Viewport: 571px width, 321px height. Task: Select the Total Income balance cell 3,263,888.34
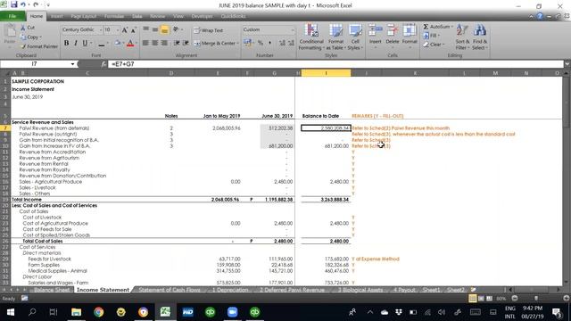coord(326,200)
